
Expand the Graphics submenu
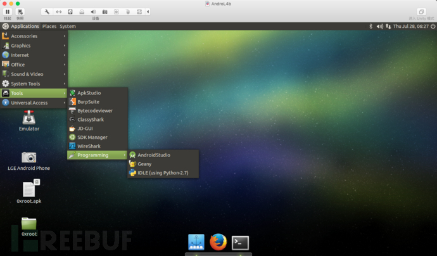click(34, 46)
